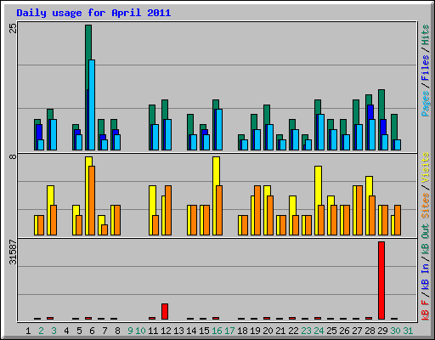Click the "Files" legend label

click(x=426, y=68)
